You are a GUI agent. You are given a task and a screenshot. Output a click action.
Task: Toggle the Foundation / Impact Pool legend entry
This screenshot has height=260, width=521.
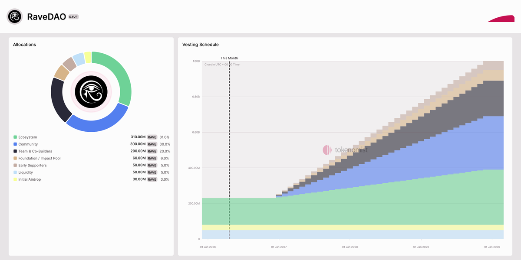39,158
